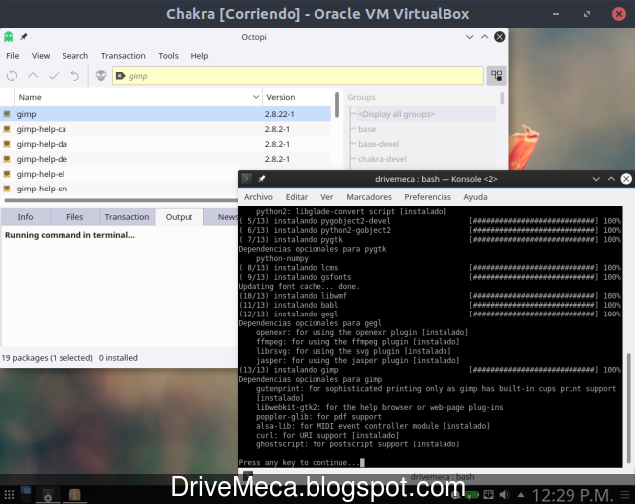Click the commit checkmark toolbar icon
The height and width of the screenshot is (504, 635).
tap(54, 76)
